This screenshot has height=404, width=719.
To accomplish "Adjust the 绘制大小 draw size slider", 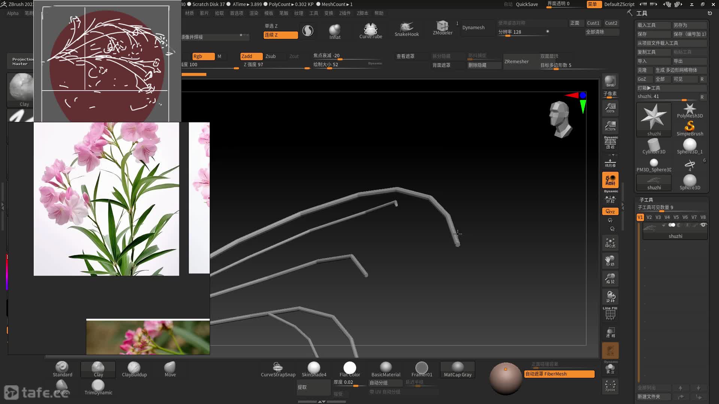I will pyautogui.click(x=347, y=65).
